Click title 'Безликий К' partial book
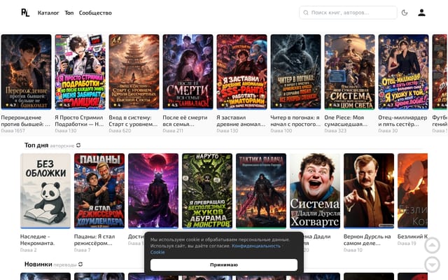 pyautogui.click(x=412, y=237)
